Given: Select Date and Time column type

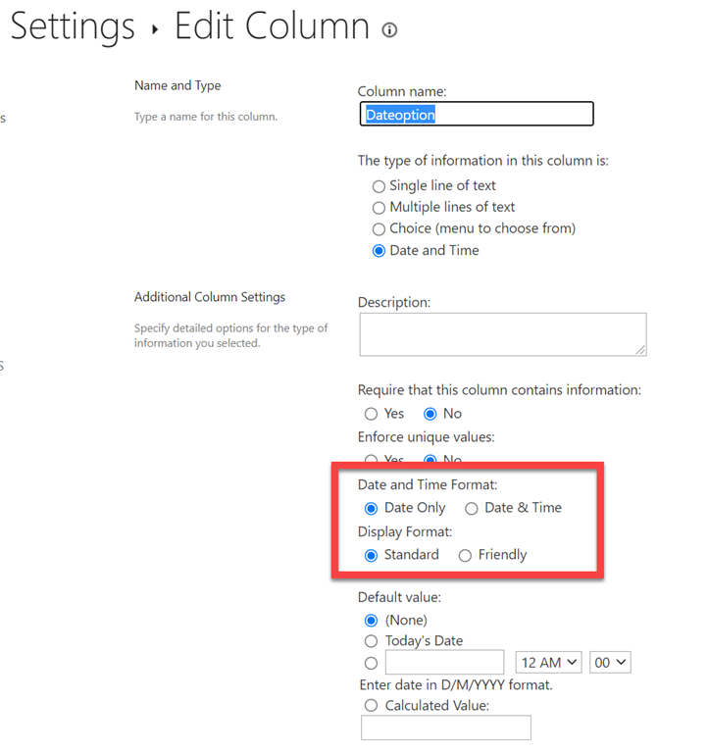Looking at the screenshot, I should click(x=379, y=250).
